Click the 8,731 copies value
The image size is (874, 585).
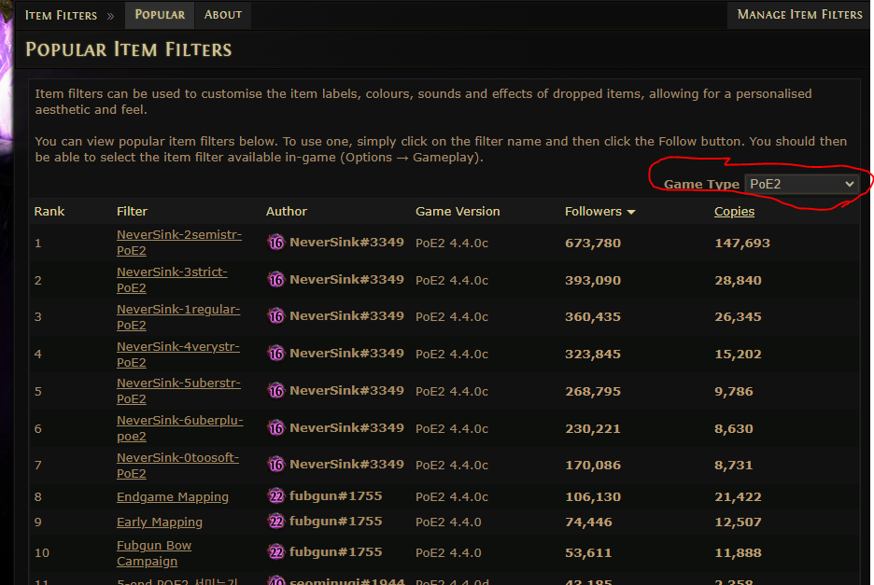click(x=734, y=466)
